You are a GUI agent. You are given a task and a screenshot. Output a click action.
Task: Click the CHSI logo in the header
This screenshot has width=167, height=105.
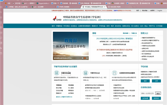(x=57, y=19)
